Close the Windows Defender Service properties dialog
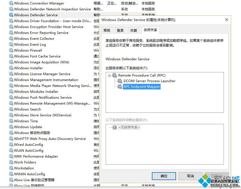The image size is (241, 189). (x=226, y=20)
